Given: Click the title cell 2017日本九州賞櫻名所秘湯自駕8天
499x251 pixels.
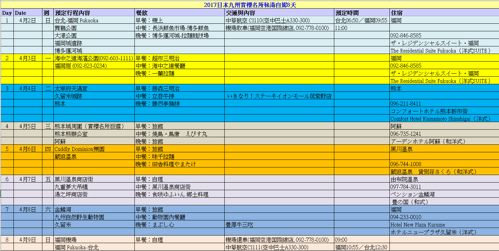Looking at the screenshot, I should [250, 5].
